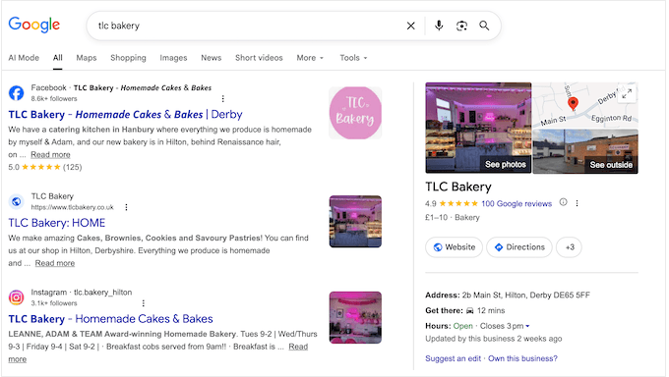The image size is (669, 377).
Task: Switch to the News tab
Action: tap(212, 58)
